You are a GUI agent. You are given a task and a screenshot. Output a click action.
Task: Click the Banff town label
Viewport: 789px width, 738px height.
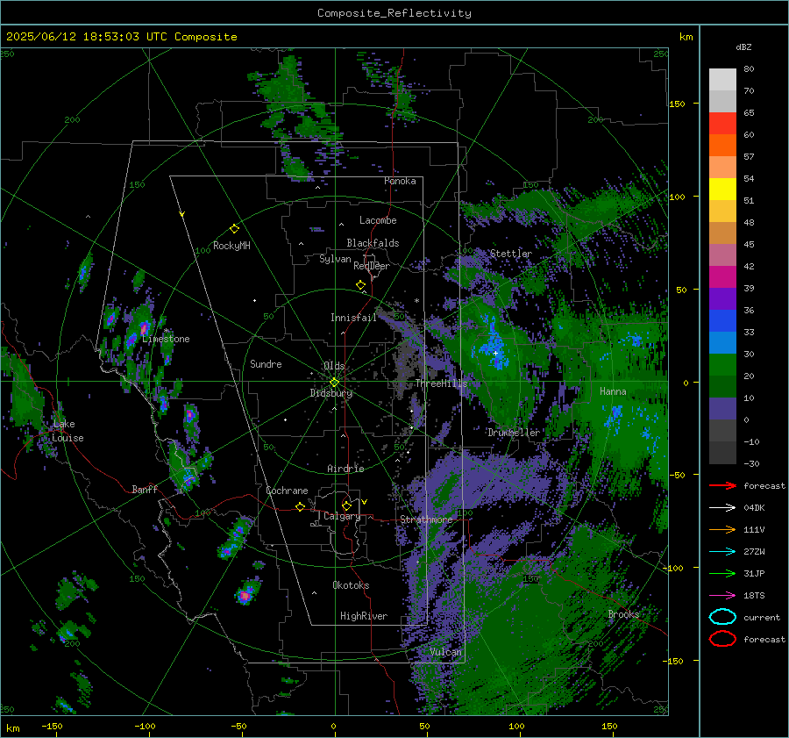(x=145, y=489)
